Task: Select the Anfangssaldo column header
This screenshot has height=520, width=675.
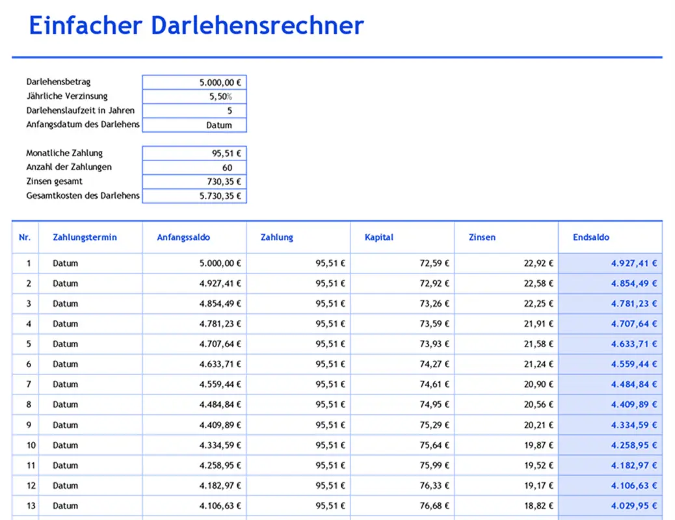Action: [194, 237]
